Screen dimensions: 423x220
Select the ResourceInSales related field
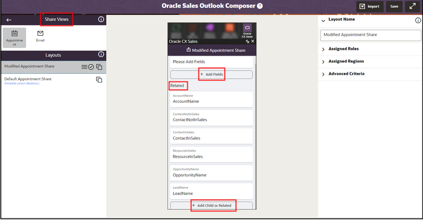pyautogui.click(x=211, y=154)
